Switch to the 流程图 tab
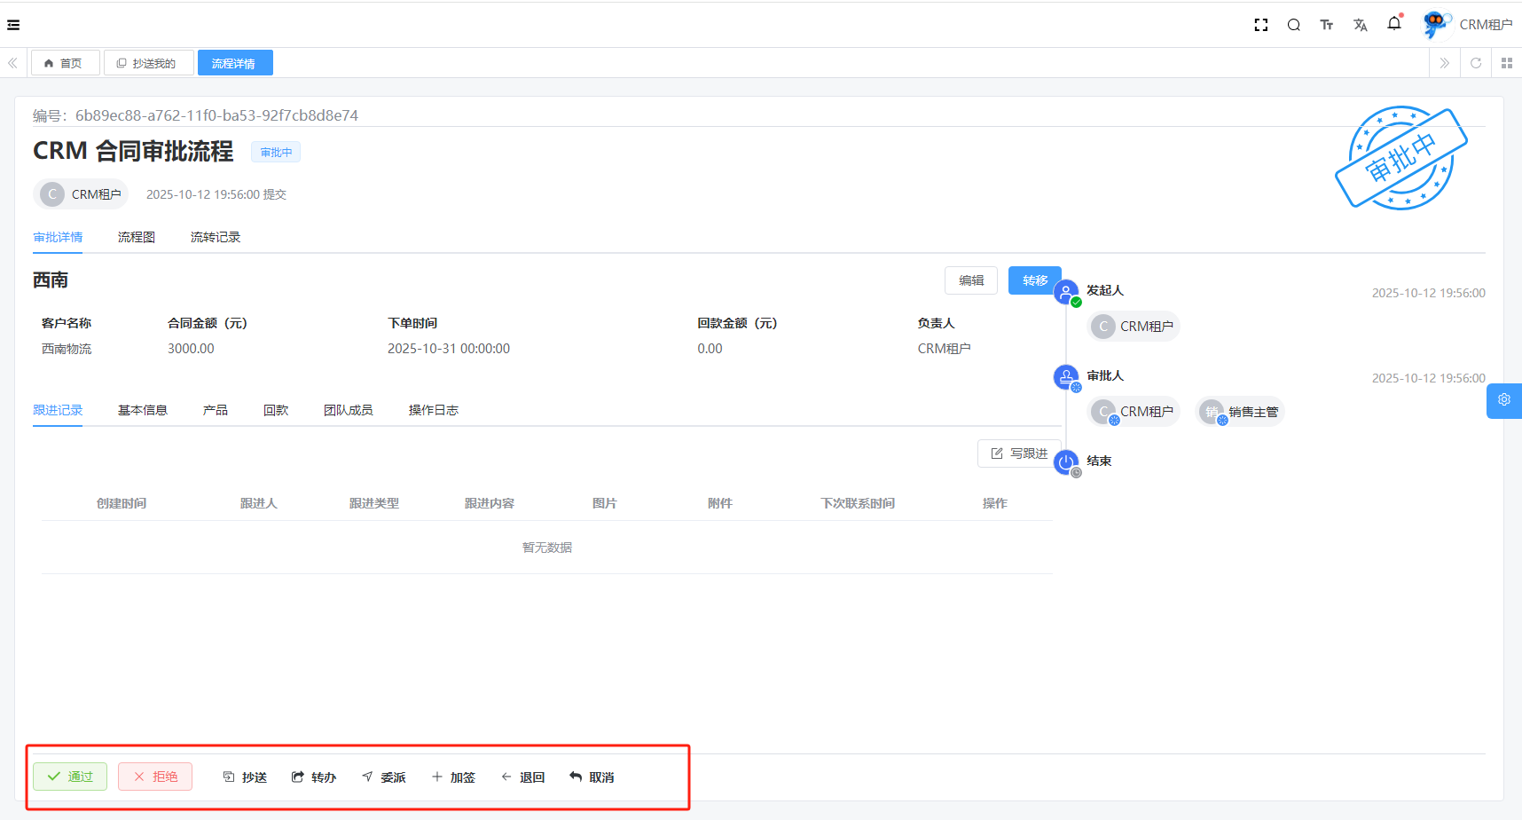1522x820 pixels. [136, 237]
